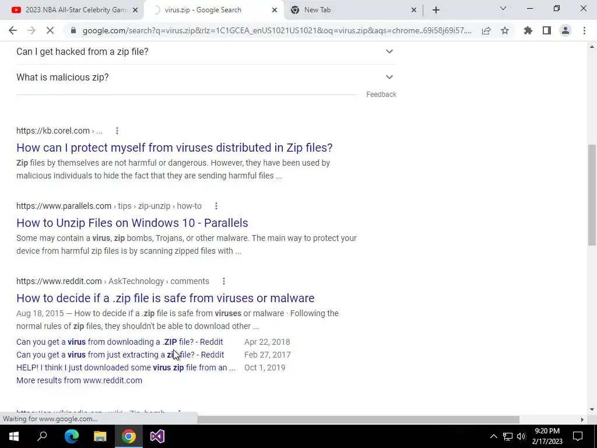Click 'More results from www.reddit.com'

click(x=79, y=380)
